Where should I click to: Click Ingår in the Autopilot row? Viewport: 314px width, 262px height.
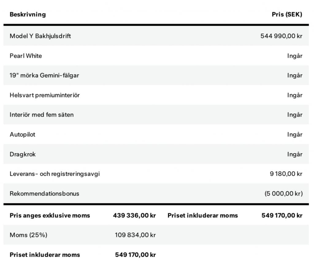295,134
